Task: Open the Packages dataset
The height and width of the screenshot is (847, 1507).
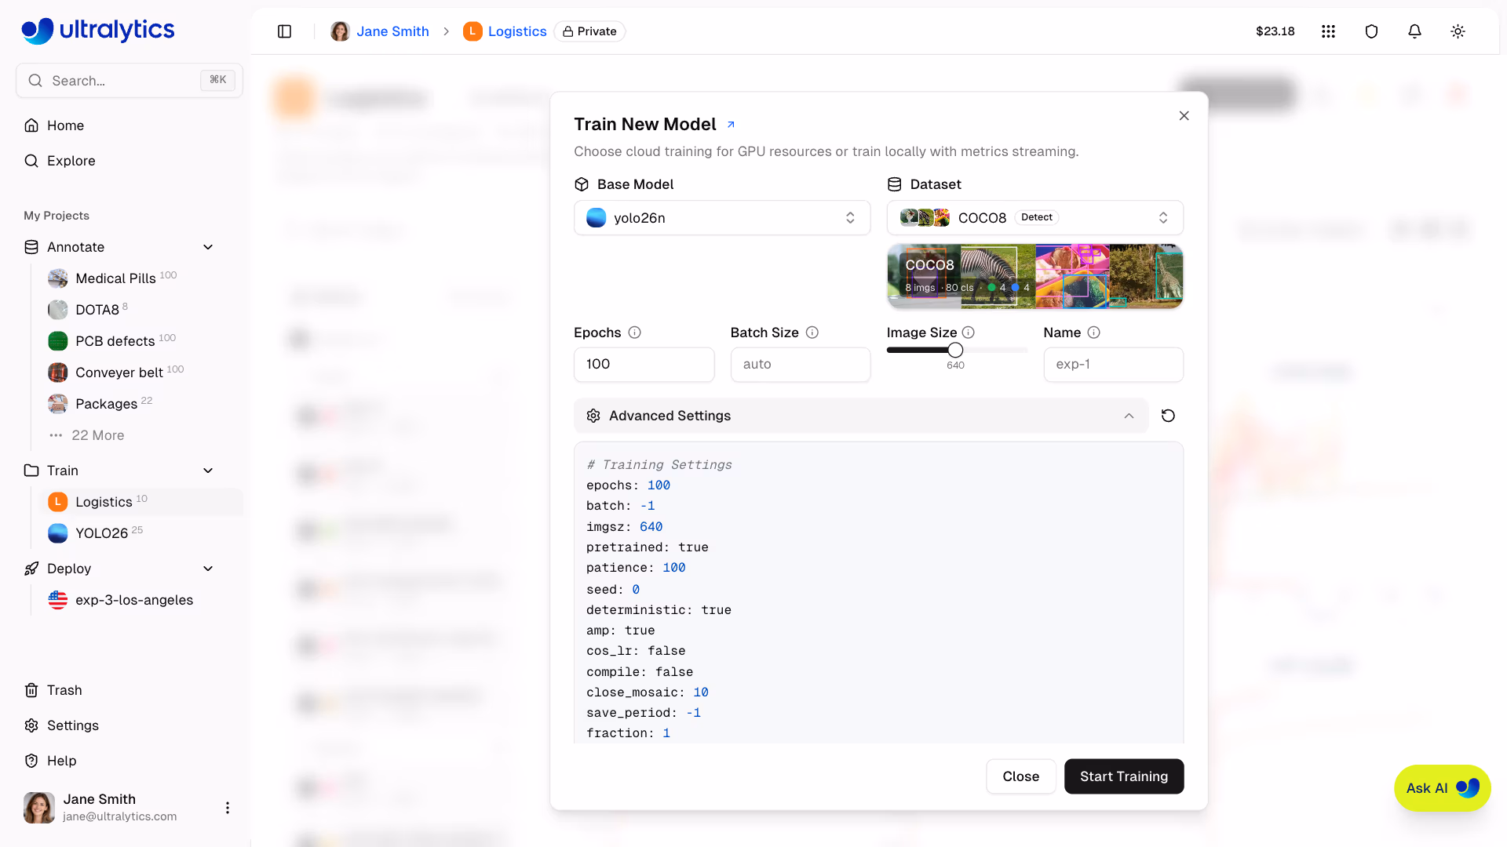Action: click(106, 404)
